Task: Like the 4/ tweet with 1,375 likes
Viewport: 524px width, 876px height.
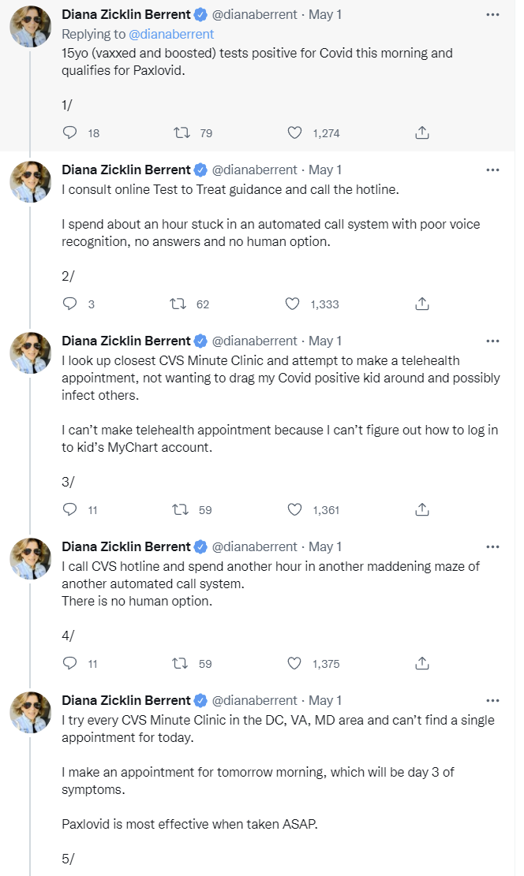Action: [294, 663]
